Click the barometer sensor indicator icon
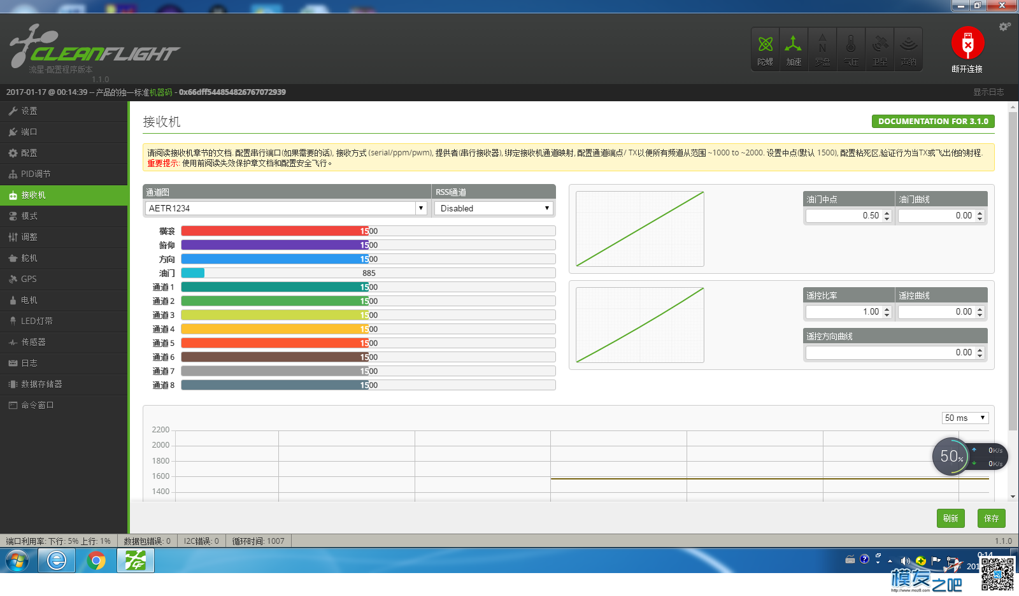 [851, 49]
